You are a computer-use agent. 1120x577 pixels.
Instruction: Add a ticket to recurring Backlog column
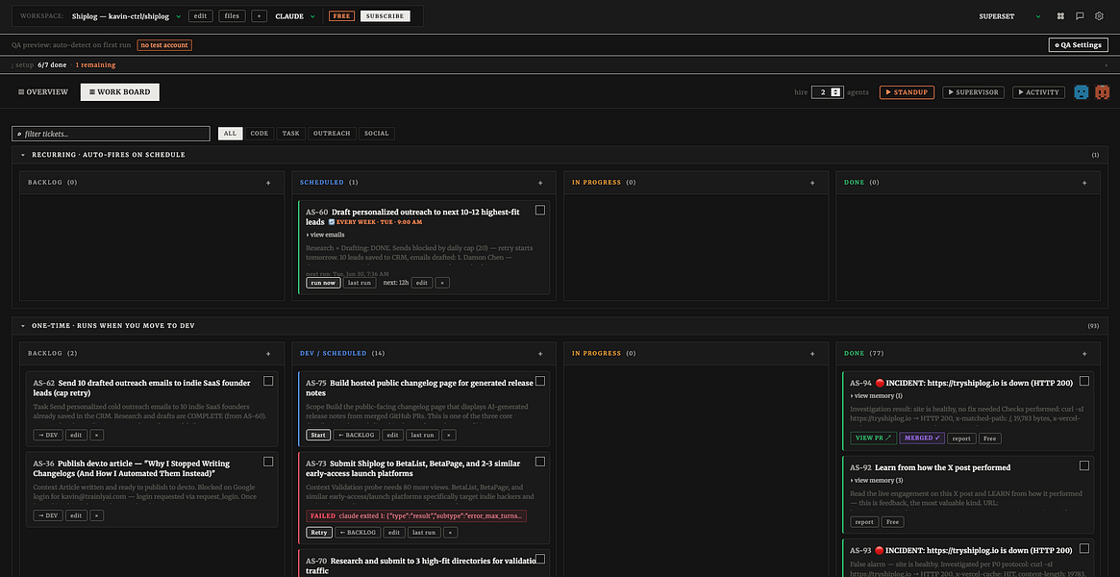point(268,183)
